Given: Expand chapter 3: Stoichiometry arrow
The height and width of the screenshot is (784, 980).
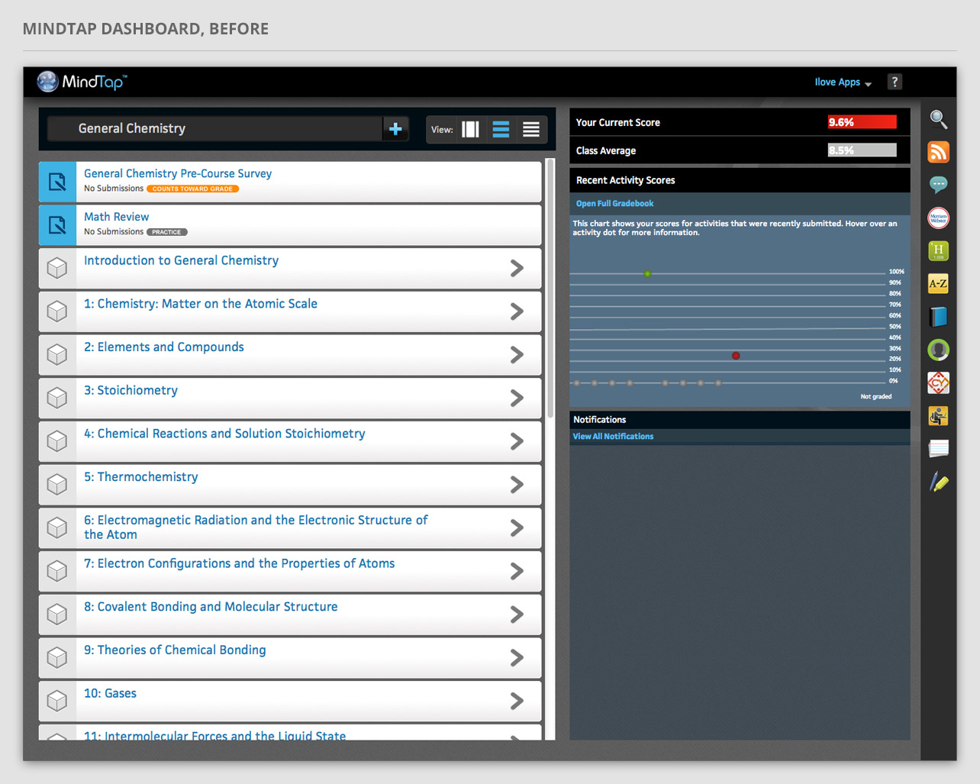Looking at the screenshot, I should [517, 398].
